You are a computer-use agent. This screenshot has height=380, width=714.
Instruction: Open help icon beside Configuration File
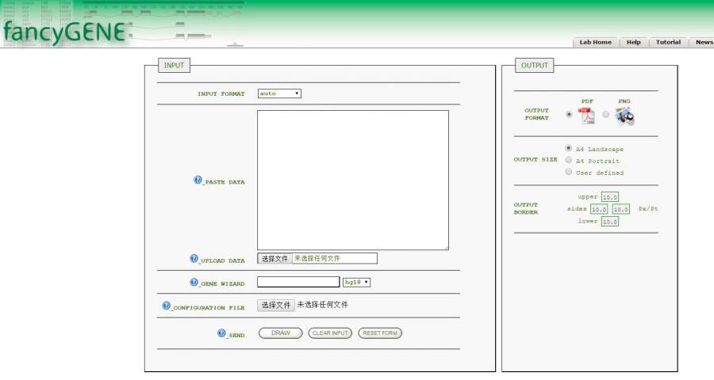167,306
